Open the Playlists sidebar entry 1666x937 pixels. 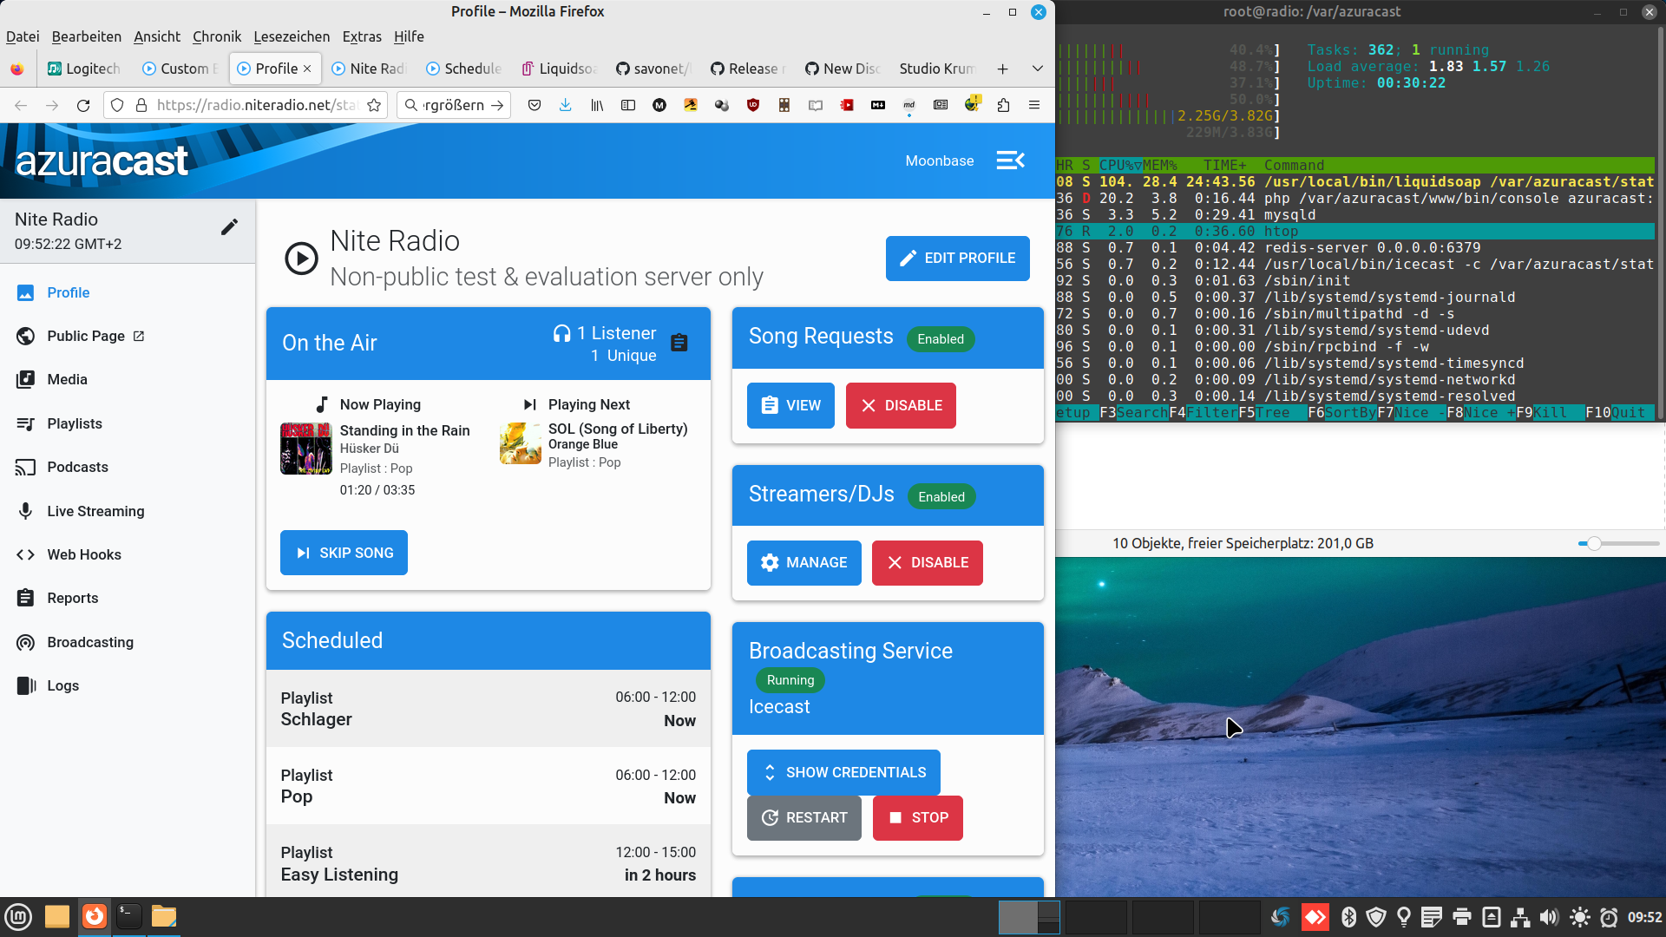[x=74, y=423]
